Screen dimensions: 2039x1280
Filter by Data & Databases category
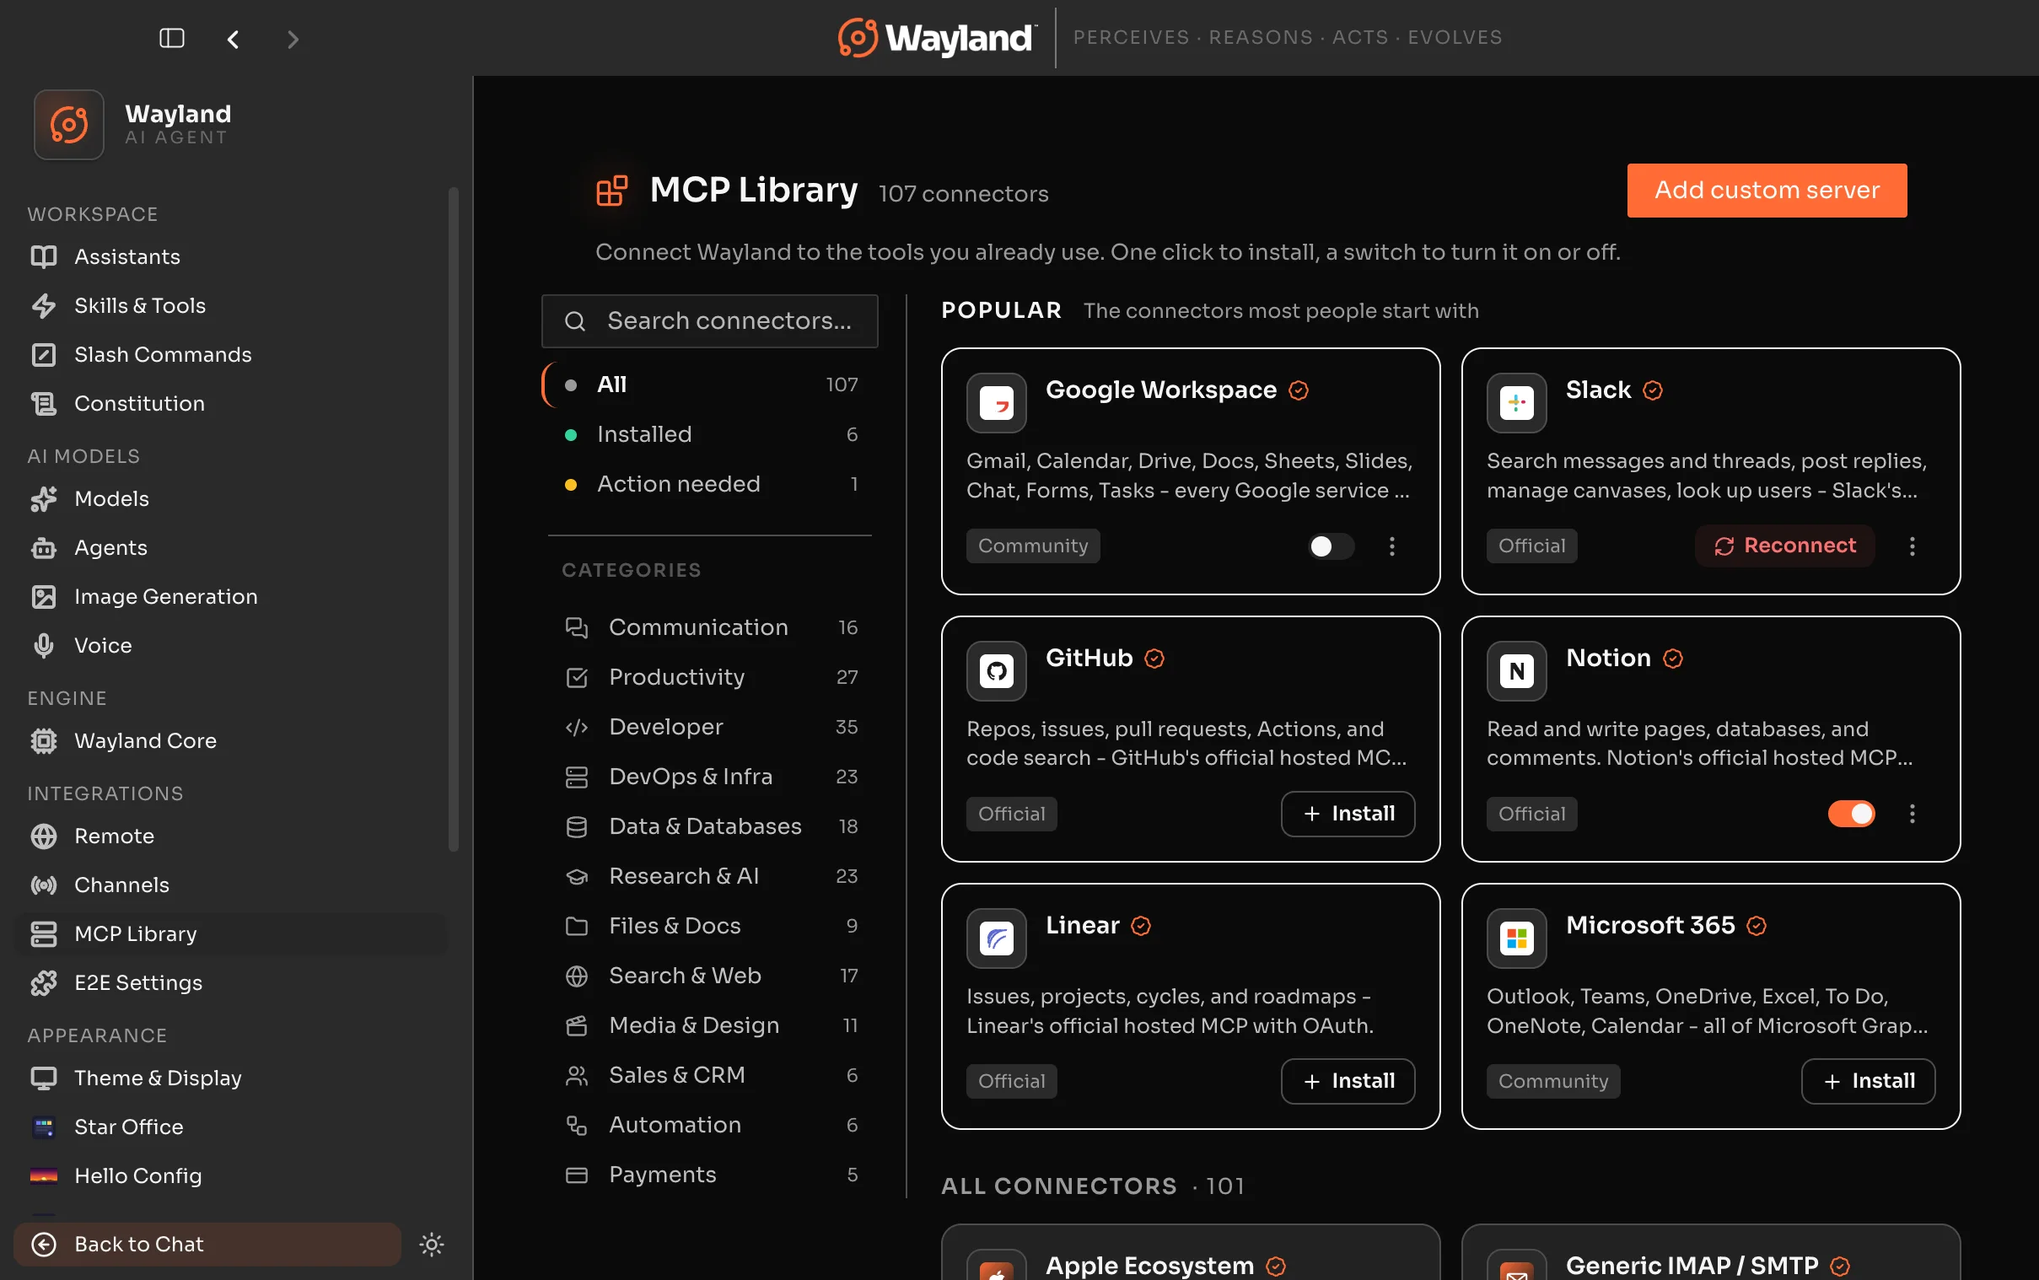[x=709, y=826]
